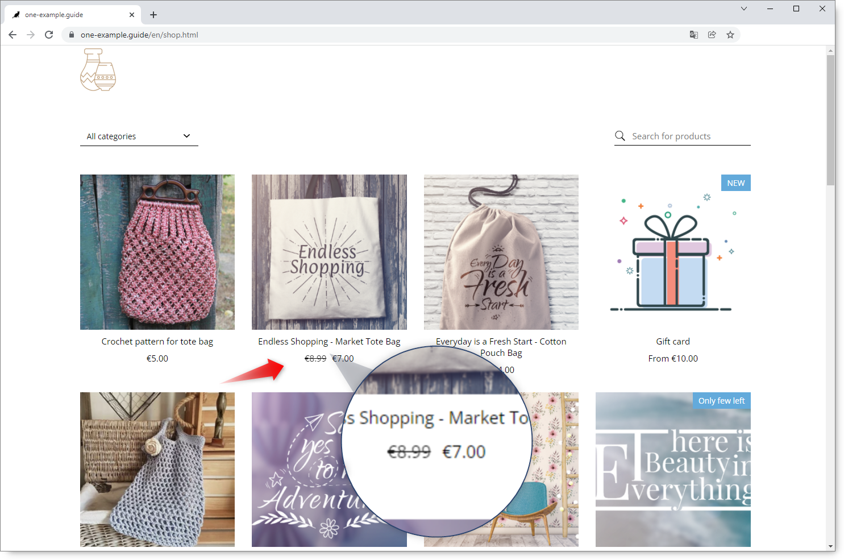Click the browser back arrow
The image size is (844, 560).
(x=13, y=35)
